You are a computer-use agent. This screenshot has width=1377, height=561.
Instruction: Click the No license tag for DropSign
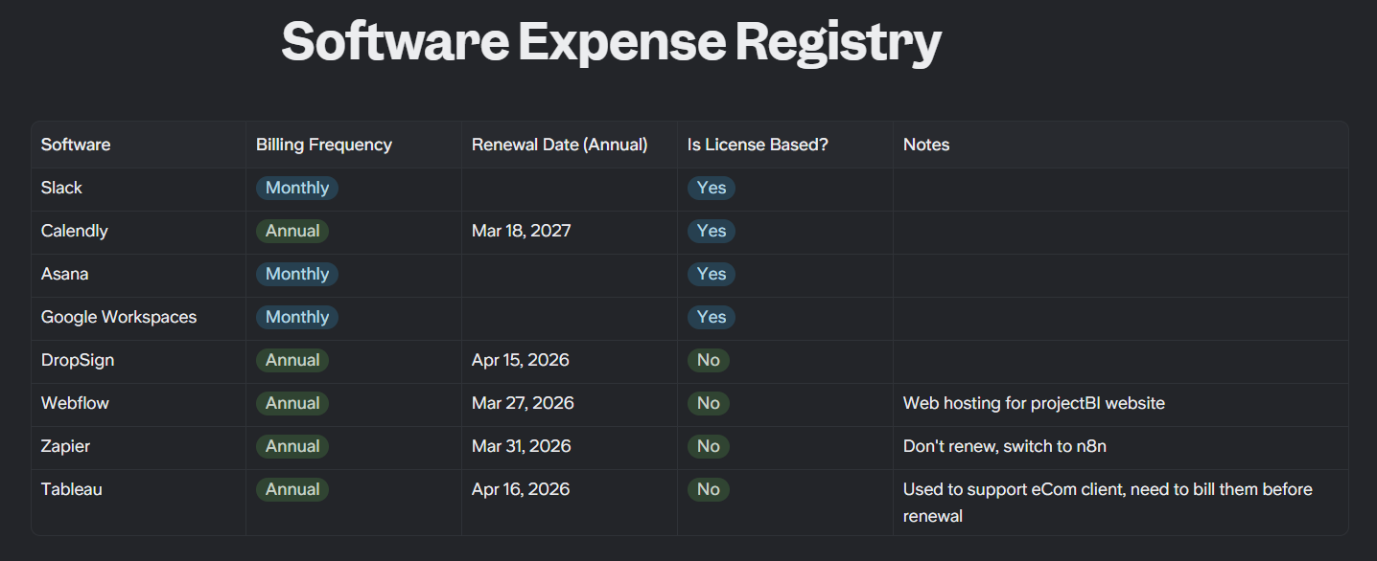(x=709, y=360)
